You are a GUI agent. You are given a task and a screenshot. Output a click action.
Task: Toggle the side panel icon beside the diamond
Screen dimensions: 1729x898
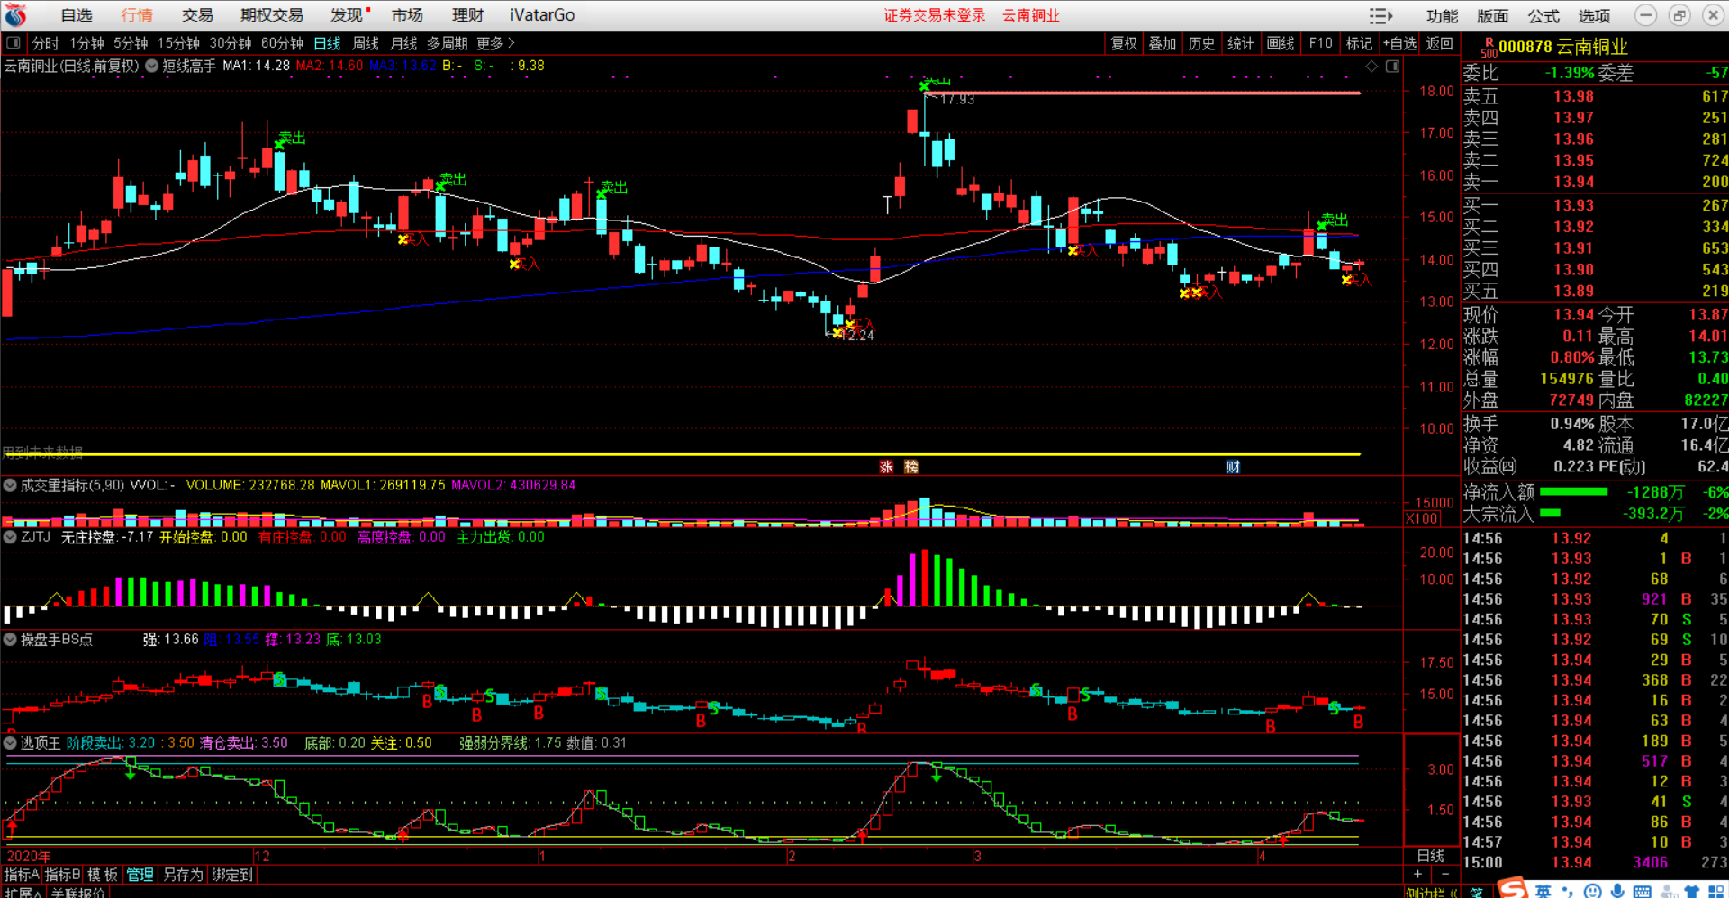1392,66
